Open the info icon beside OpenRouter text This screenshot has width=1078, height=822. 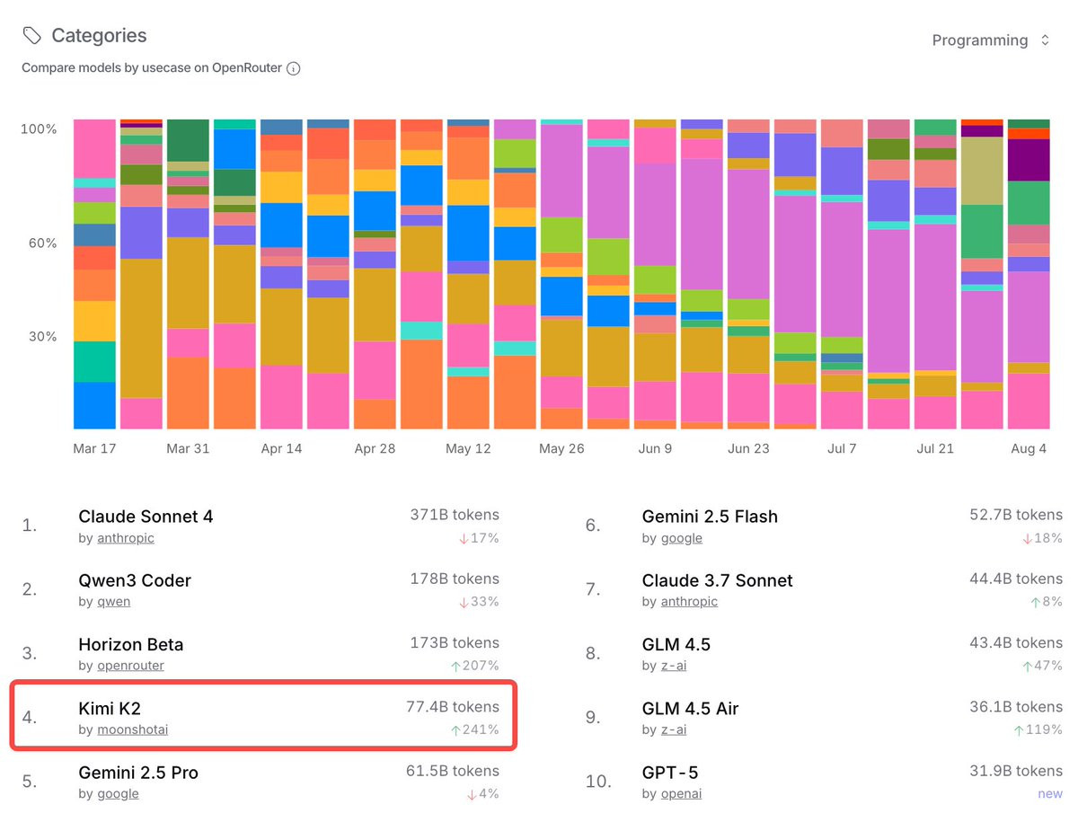pos(293,68)
